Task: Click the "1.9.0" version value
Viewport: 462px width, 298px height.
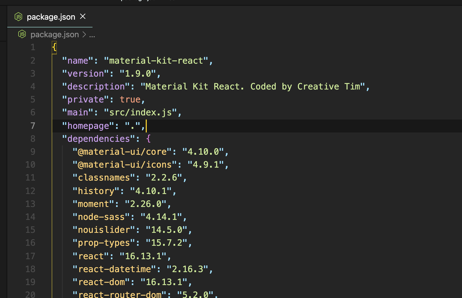Action: 138,73
